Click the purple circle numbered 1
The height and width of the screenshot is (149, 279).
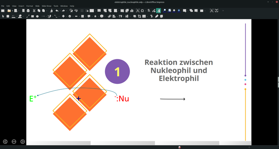pyautogui.click(x=117, y=71)
